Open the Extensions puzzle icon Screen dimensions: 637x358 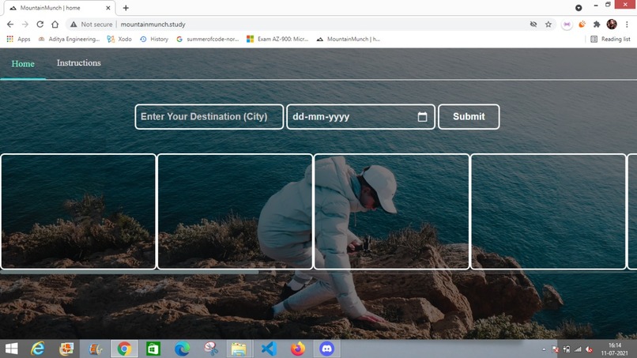pos(597,24)
